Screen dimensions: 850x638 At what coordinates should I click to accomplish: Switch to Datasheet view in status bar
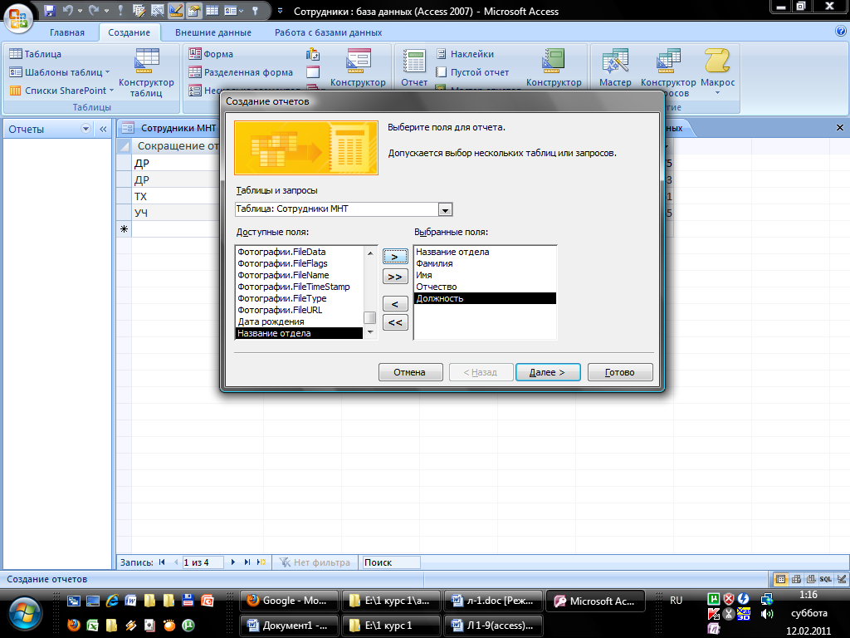pyautogui.click(x=780, y=579)
